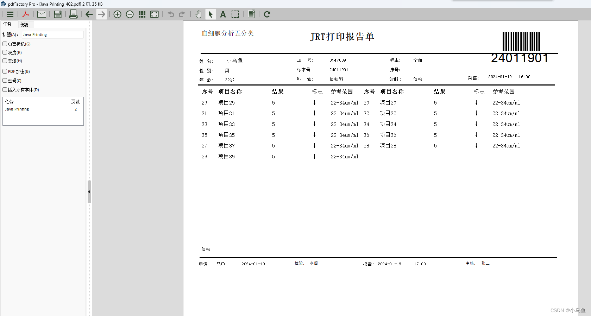Click the collection date 2024-01-19 near 采集
Viewport: 591px width, 316px height.
click(500, 77)
